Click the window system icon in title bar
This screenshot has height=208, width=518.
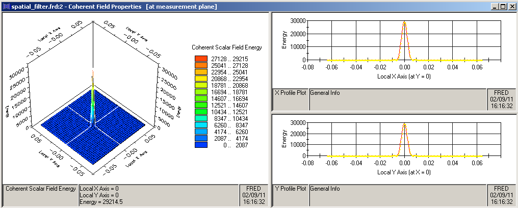[5, 6]
